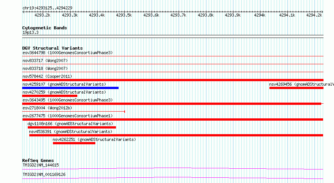This screenshot has height=183, width=334.
Task: Open variant esv2677475 label
Action: 68,116
